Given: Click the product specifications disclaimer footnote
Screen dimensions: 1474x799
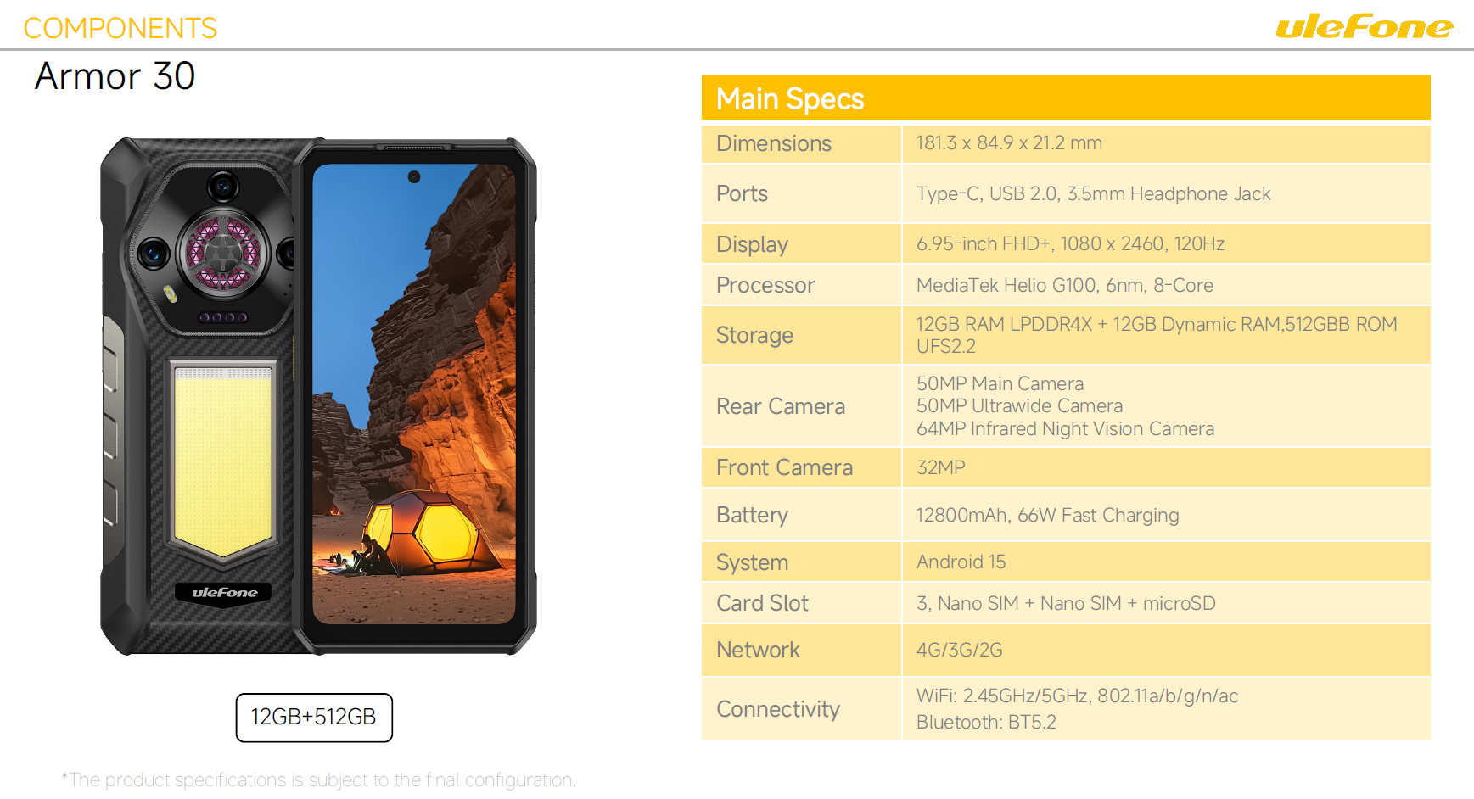Looking at the screenshot, I should (x=318, y=779).
